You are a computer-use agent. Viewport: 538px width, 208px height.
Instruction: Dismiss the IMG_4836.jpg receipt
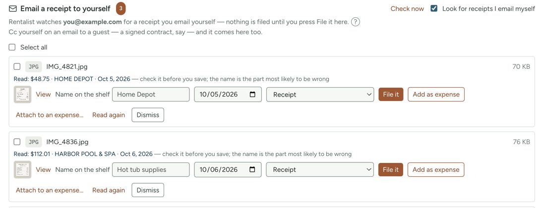148,190
